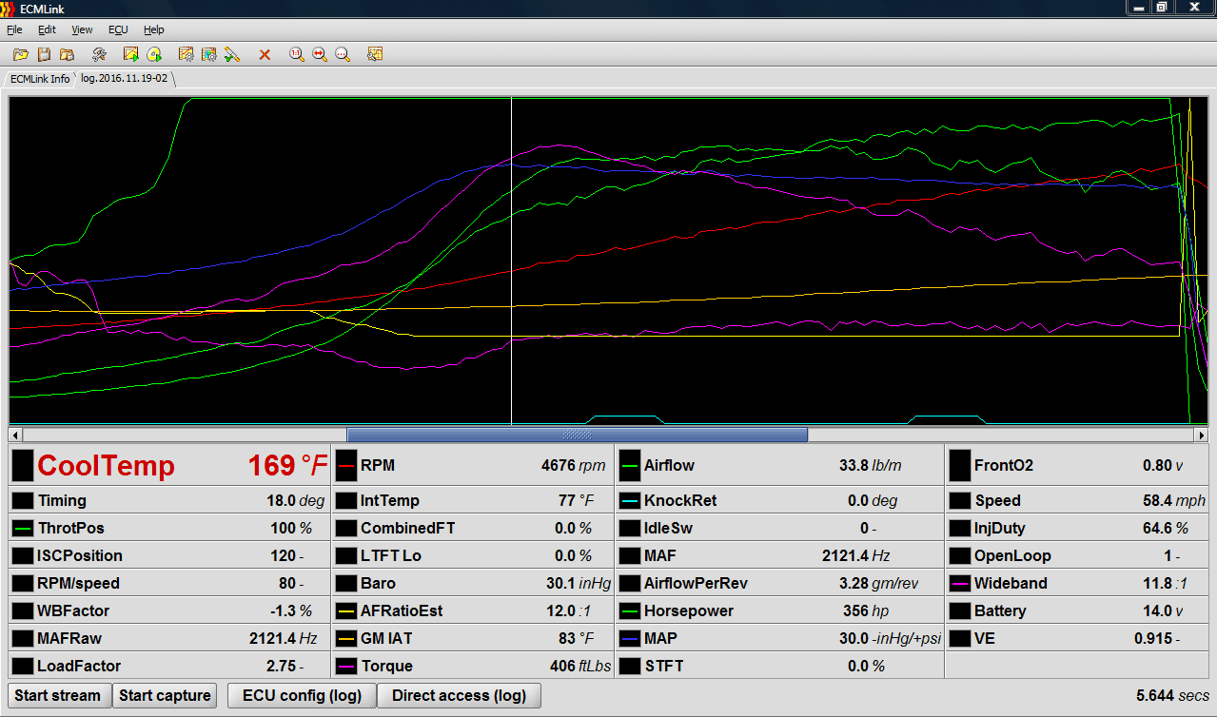
Task: Click the Battery value 14.0 v
Action: tap(1163, 610)
